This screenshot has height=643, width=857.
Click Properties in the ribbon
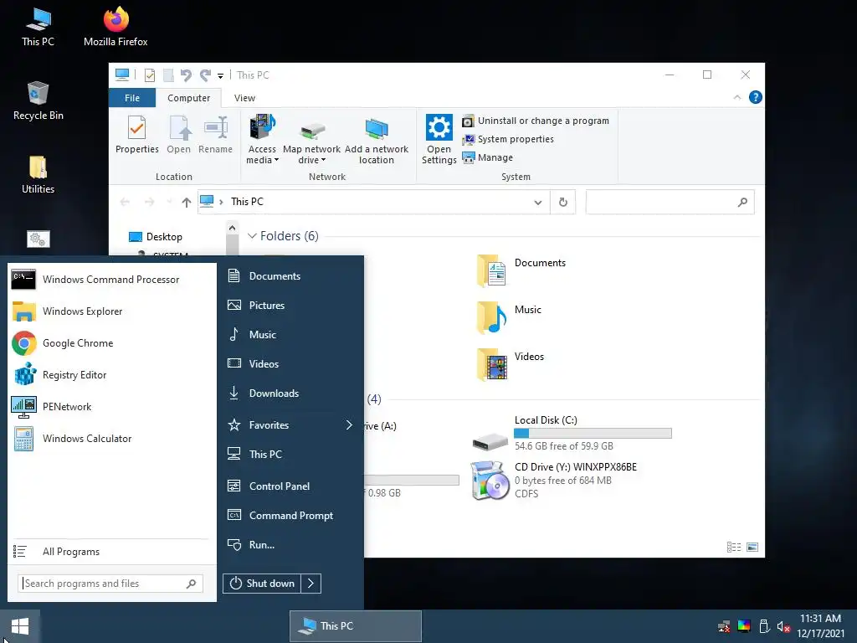[136, 135]
